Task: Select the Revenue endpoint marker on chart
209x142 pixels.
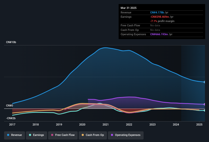Action: click(x=205, y=82)
